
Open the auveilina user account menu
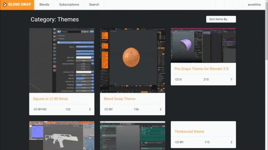tap(254, 5)
